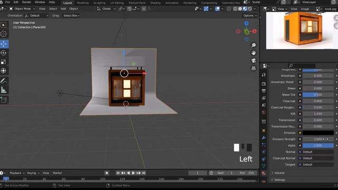Viewport: 338px width, 190px height.
Task: Click the Emission color swatch
Action: pos(318,133)
